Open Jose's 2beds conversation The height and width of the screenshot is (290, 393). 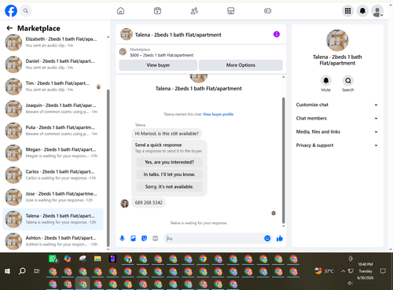coord(53,197)
